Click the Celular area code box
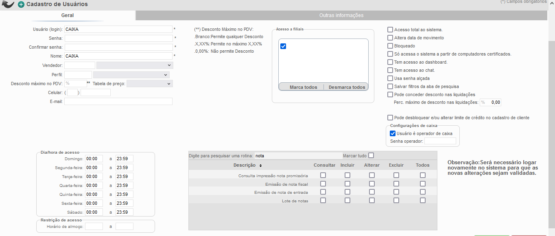This screenshot has width=555, height=236. 72,92
